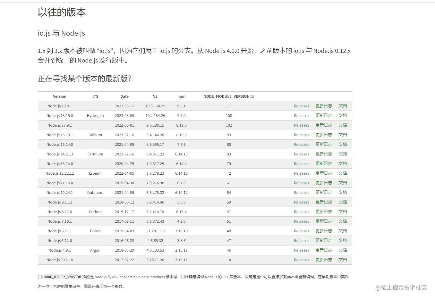The width and height of the screenshot is (435, 299).
Task: Click the Boron LTS cell
Action: [x=95, y=231]
